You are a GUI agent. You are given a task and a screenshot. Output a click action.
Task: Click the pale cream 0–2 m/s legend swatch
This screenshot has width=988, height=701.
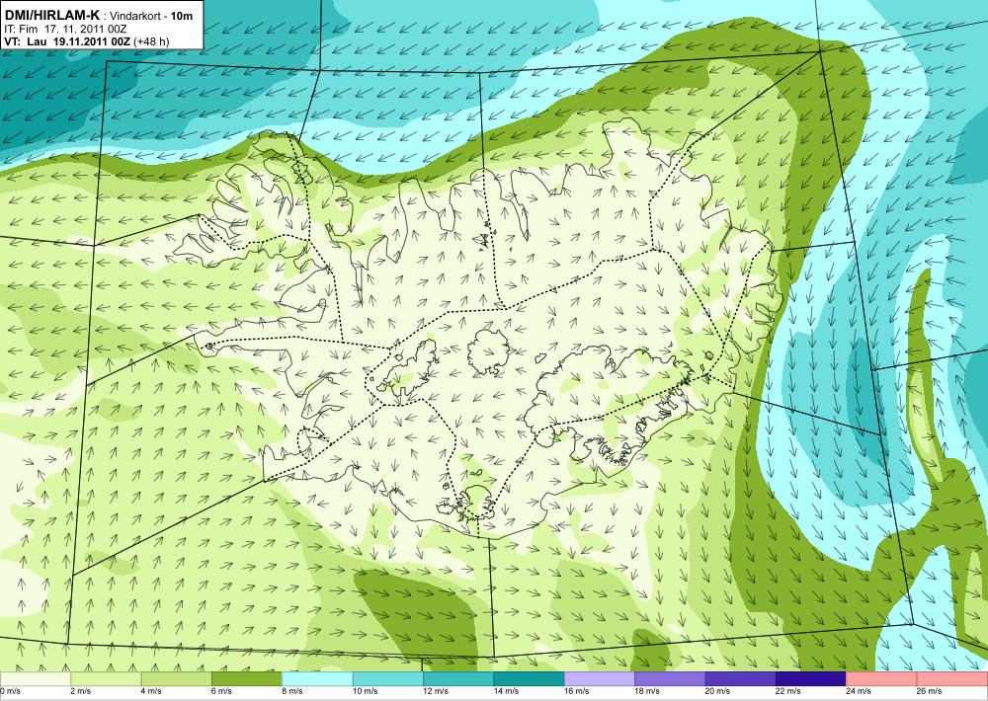[36, 679]
